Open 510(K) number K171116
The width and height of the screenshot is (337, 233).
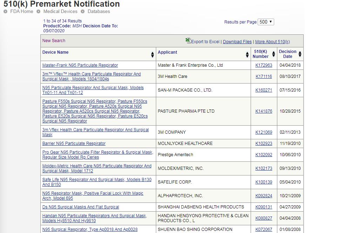[263, 76]
